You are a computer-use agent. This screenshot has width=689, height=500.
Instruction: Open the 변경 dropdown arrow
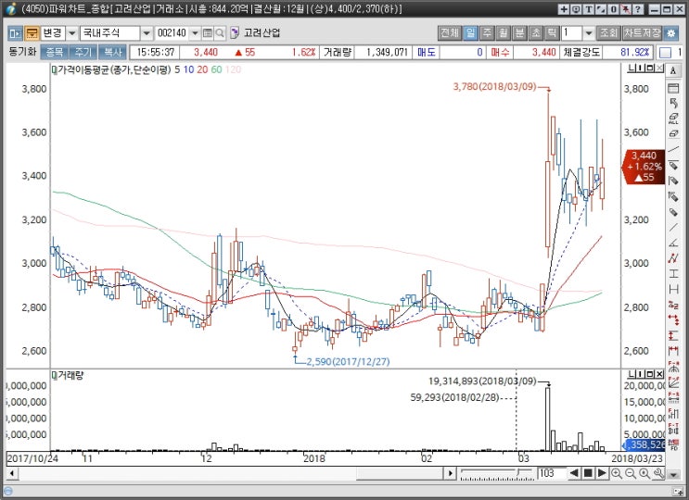[x=72, y=33]
